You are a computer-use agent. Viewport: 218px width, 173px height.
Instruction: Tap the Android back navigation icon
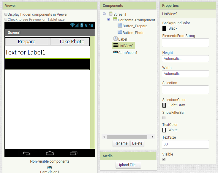[x=26, y=153]
